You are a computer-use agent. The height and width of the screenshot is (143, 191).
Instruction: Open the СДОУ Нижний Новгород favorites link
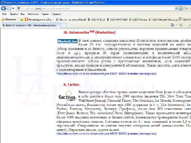(x=163, y=19)
